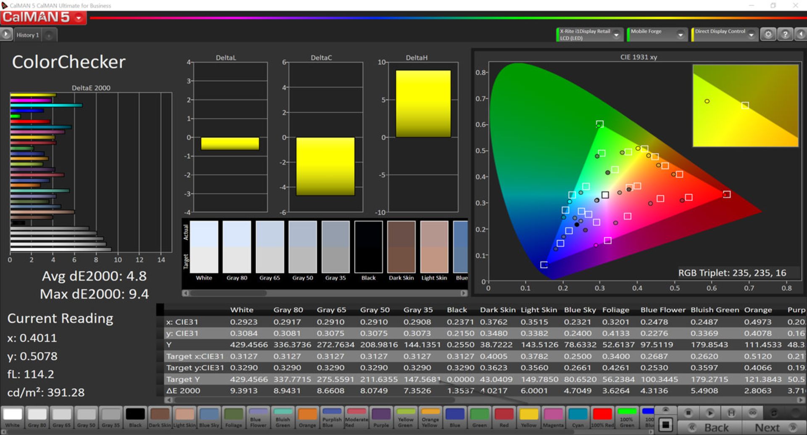Switch to the History 1 tab

pyautogui.click(x=28, y=35)
